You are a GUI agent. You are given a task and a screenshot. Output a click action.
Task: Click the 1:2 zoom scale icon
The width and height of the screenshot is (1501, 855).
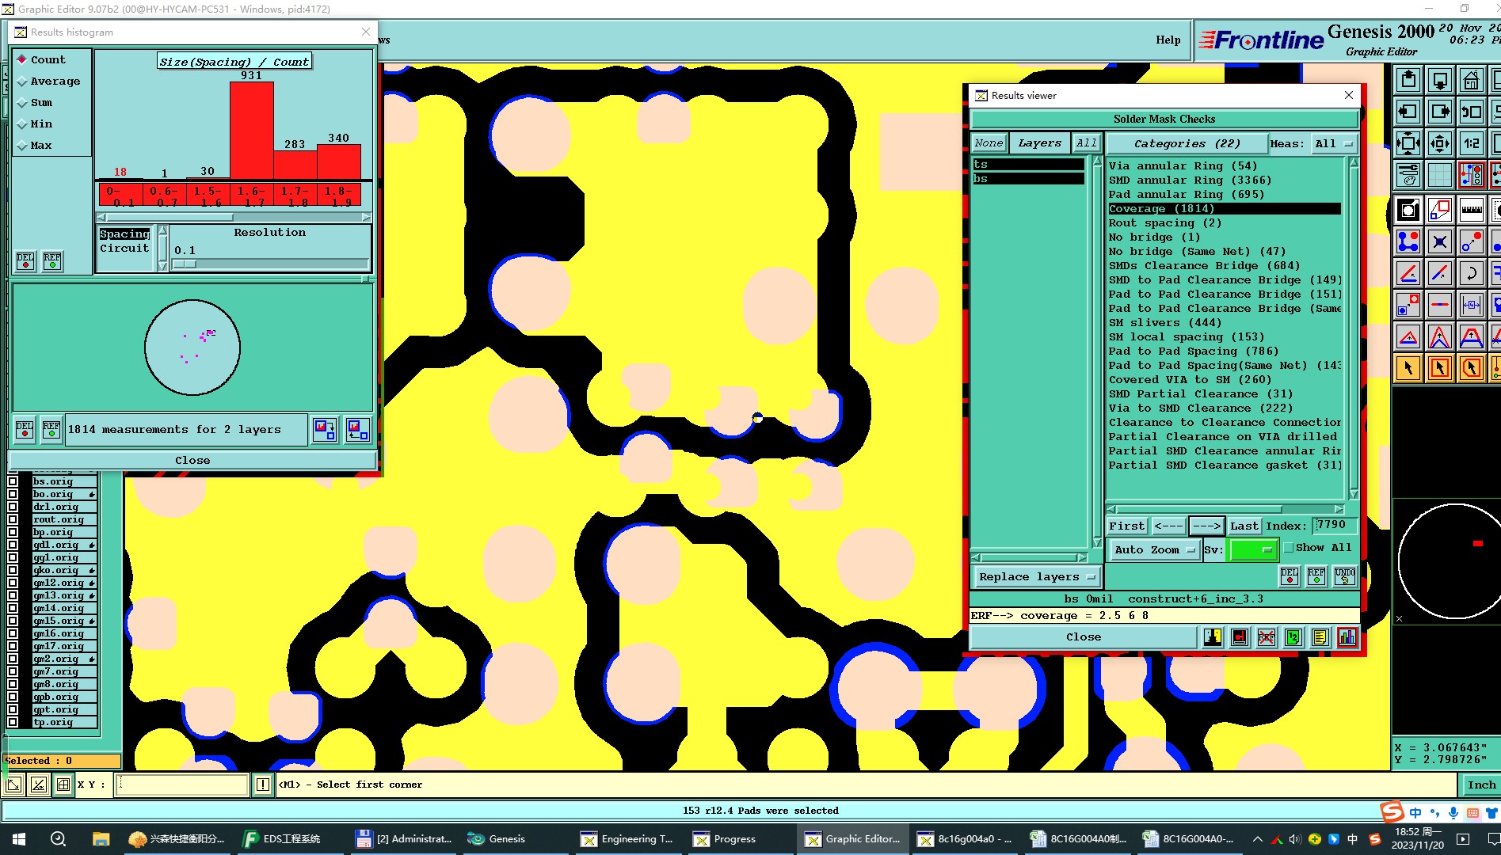click(x=1471, y=143)
